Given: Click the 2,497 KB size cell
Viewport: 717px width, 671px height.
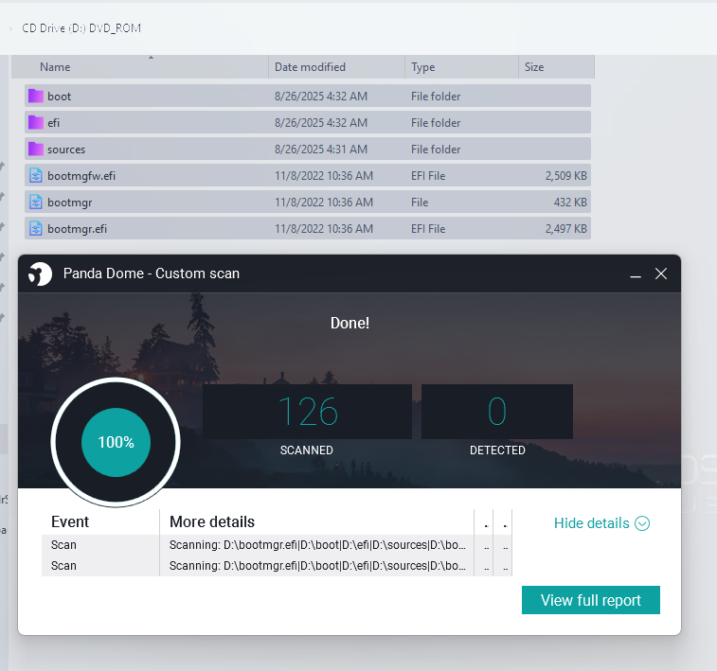Looking at the screenshot, I should (566, 229).
